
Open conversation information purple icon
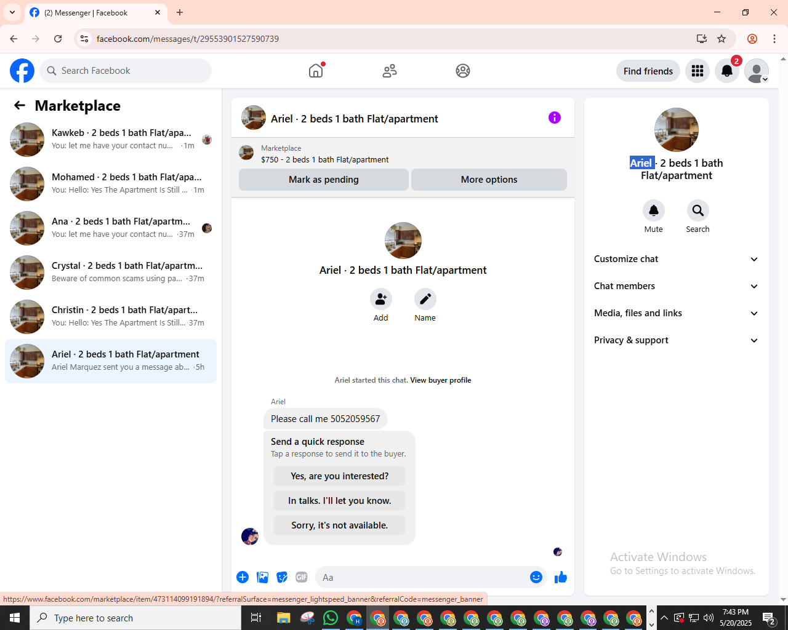tap(555, 118)
